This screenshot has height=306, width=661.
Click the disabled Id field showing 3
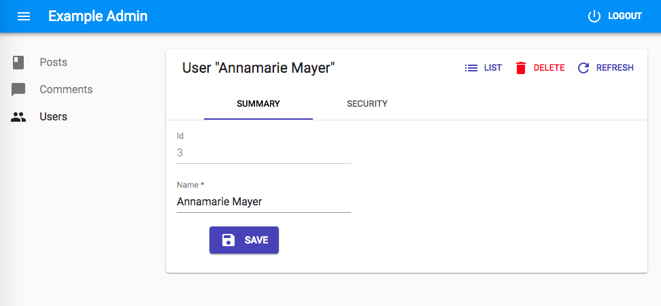(x=263, y=153)
